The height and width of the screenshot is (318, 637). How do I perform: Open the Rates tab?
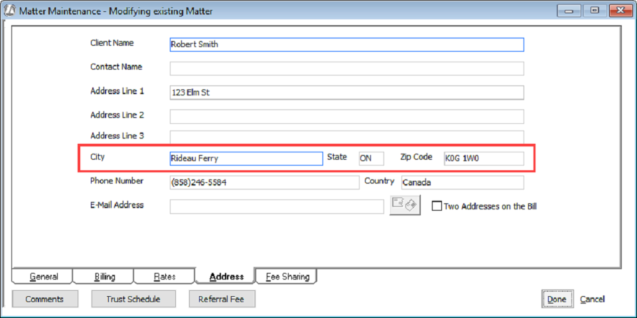coord(165,277)
